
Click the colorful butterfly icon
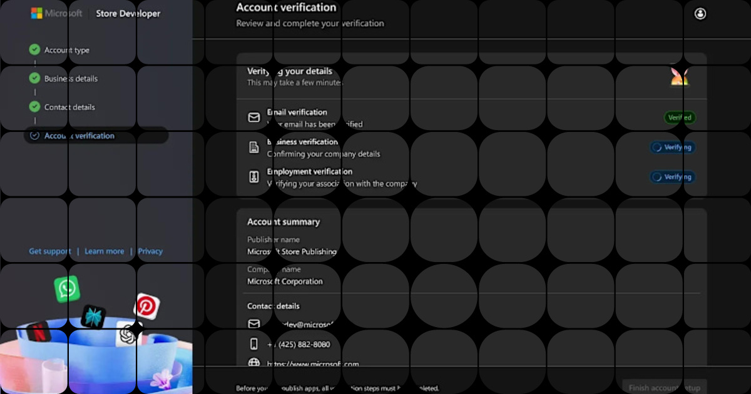pyautogui.click(x=680, y=77)
